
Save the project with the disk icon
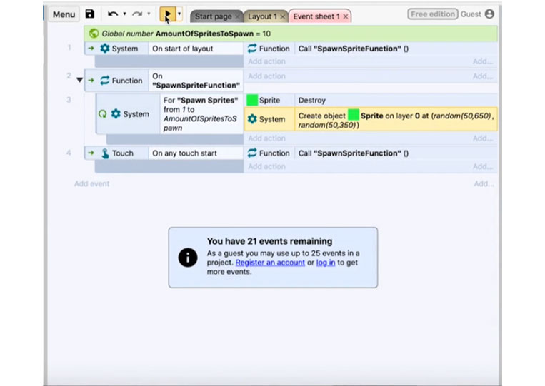[90, 14]
